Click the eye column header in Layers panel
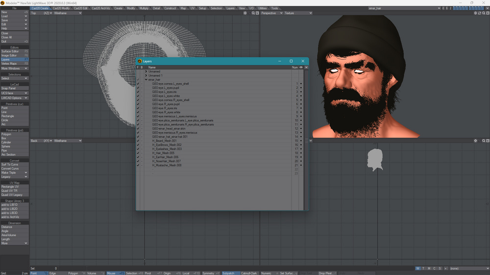This screenshot has height=275, width=490. pos(301,68)
